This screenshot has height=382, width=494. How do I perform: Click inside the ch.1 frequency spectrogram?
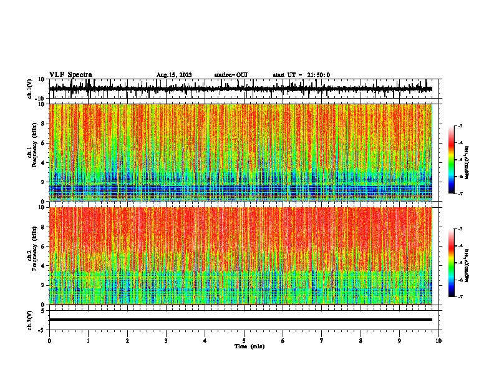click(241, 152)
